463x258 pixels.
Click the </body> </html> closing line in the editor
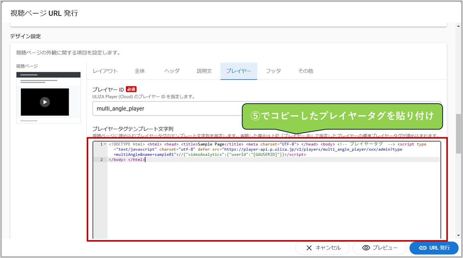click(x=127, y=160)
